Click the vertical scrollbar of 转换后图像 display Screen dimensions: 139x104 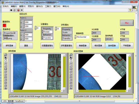tap(129, 72)
